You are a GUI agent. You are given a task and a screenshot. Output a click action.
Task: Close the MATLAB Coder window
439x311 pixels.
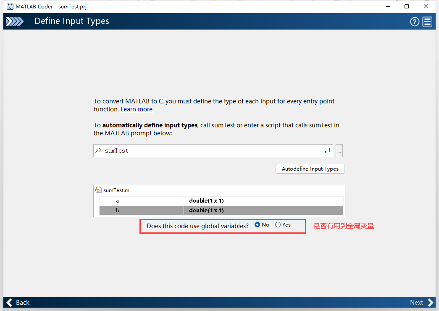coord(426,6)
